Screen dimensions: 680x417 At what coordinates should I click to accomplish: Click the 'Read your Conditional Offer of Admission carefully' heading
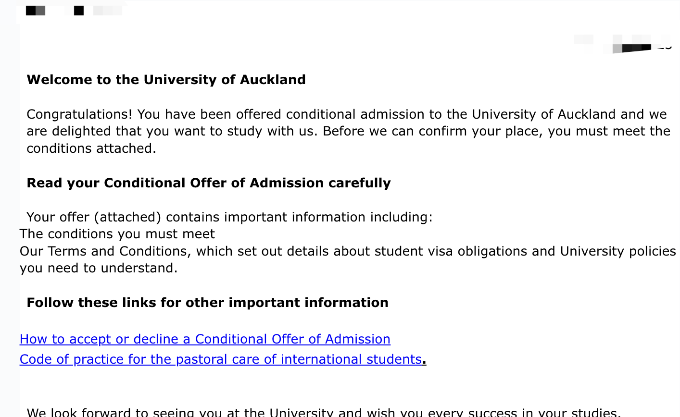[208, 183]
